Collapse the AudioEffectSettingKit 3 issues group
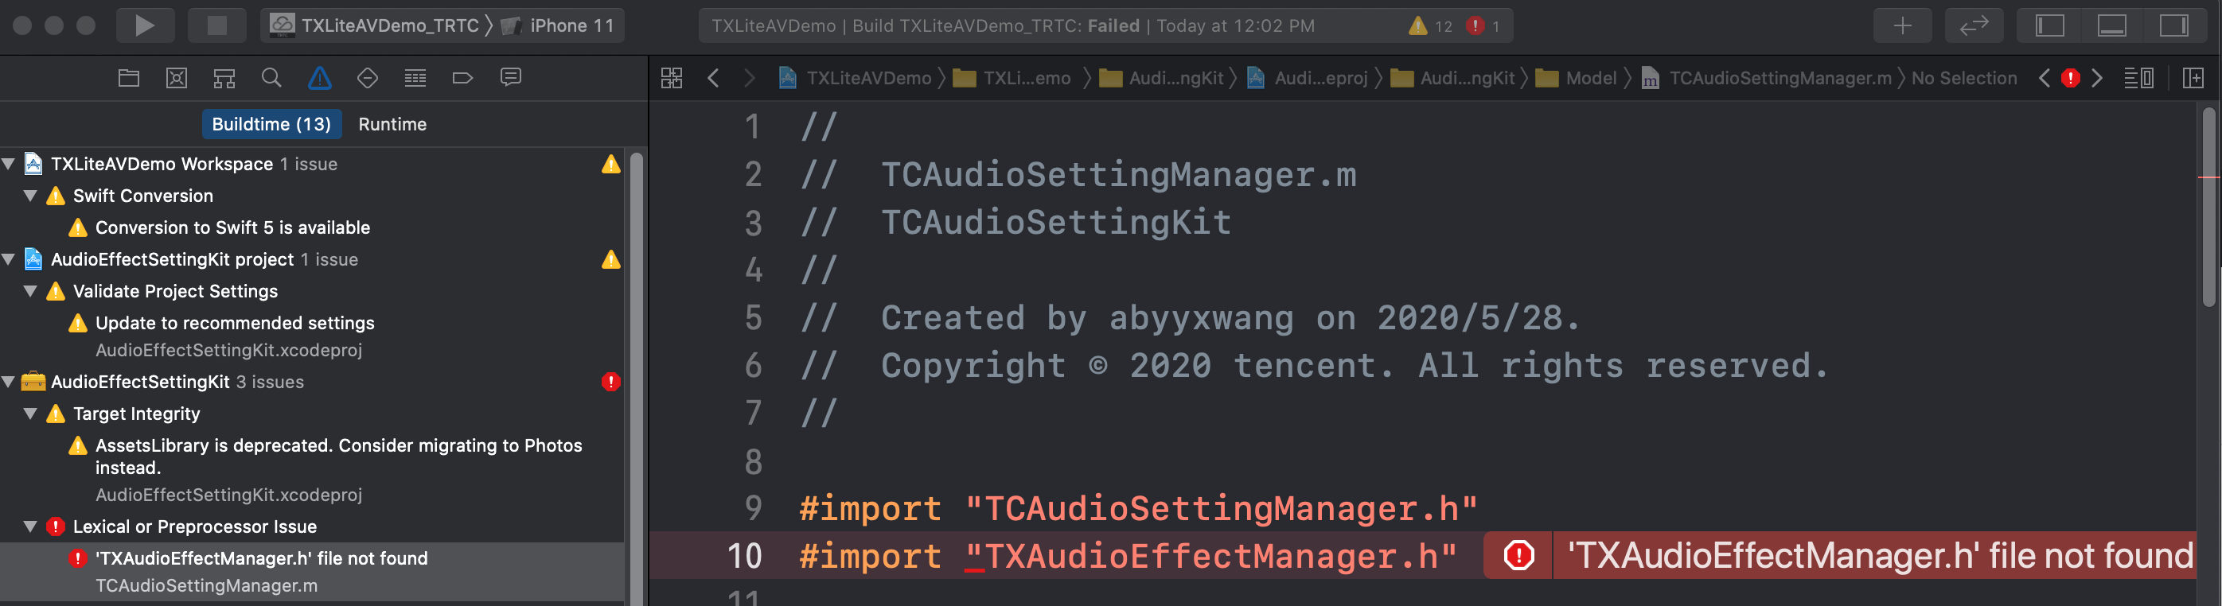2222x606 pixels. (x=9, y=382)
